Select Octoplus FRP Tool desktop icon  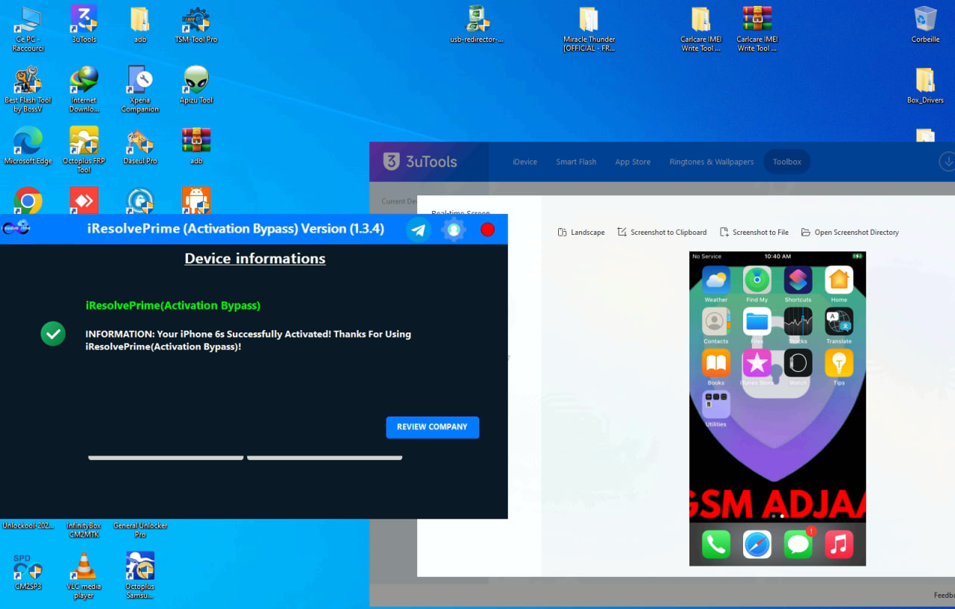pos(84,150)
